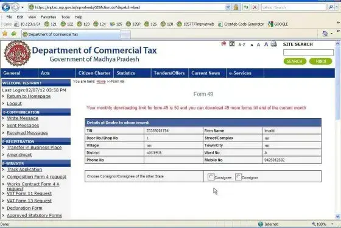Image resolution: width=341 pixels, height=228 pixels.
Task: Open the File menu
Action: click(x=9, y=17)
